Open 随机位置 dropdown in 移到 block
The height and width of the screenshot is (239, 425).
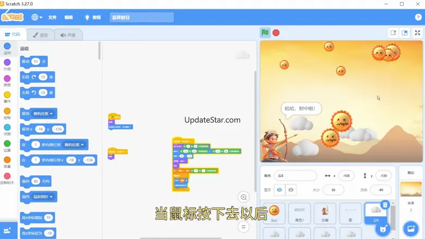point(43,114)
